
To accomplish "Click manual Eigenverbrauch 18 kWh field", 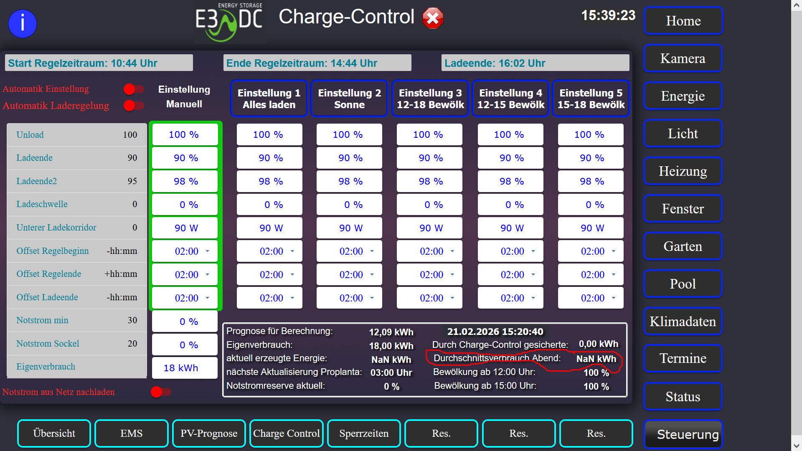I will pos(185,368).
